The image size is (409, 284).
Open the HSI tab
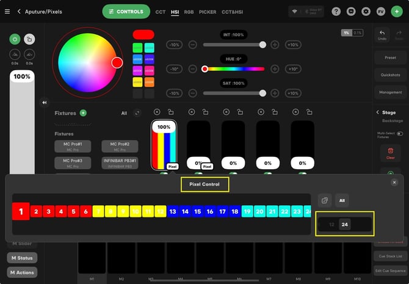[175, 12]
